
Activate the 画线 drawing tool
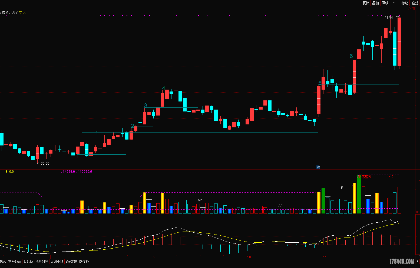(x=385, y=3)
